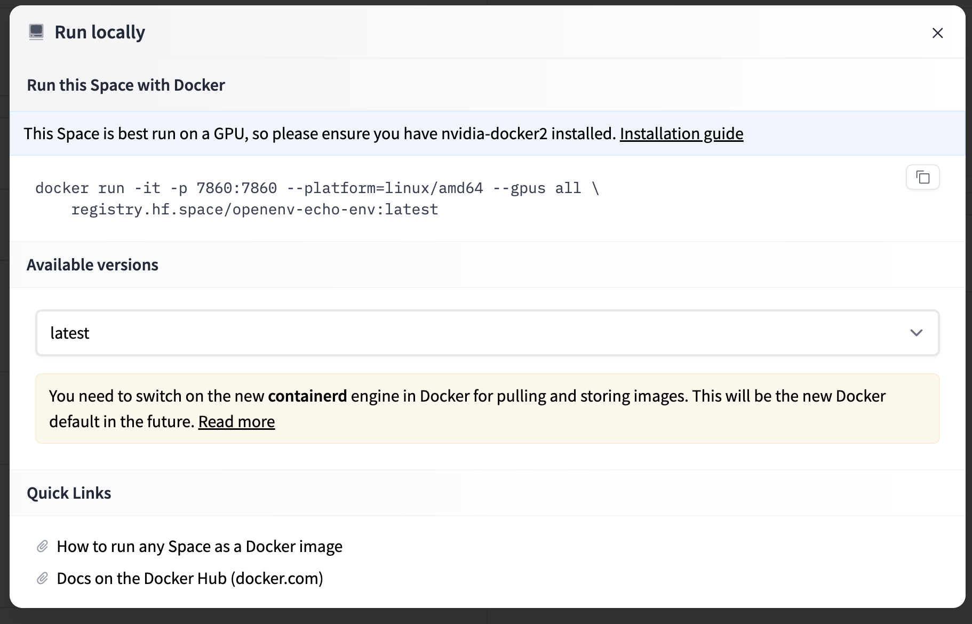
Task: Visit Docs on the Docker Hub
Action: [x=190, y=578]
